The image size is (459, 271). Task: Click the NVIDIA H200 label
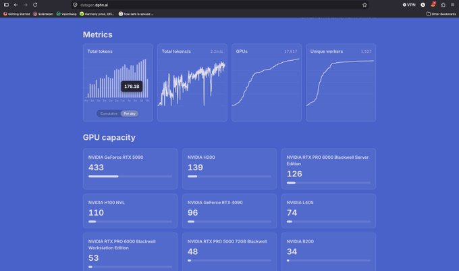(x=201, y=157)
